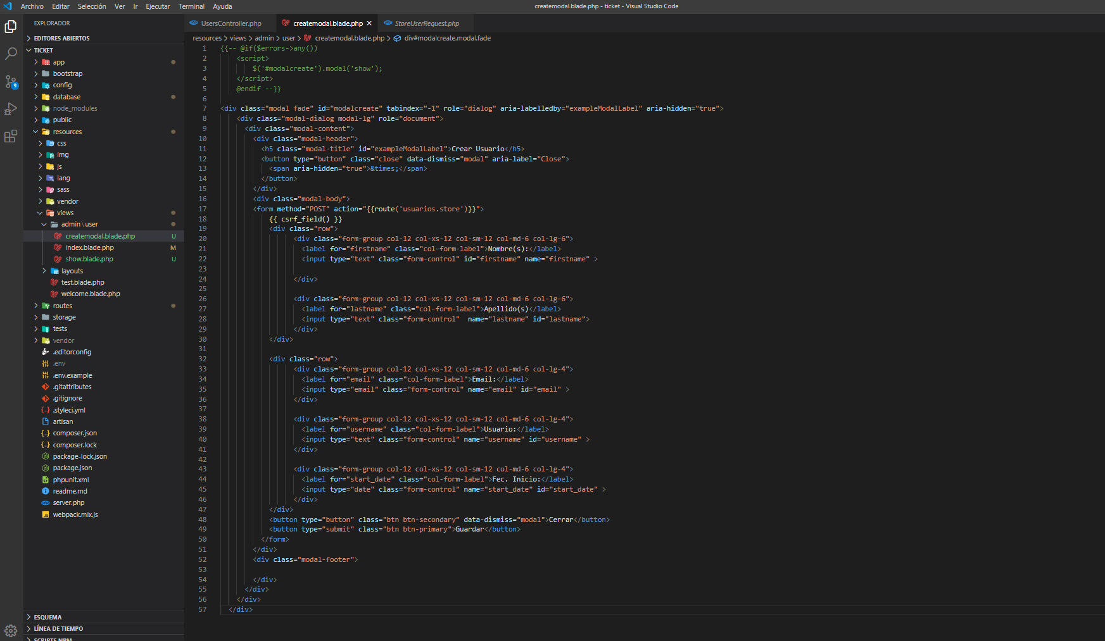
Task: Click the .gitignore git icon
Action: pyautogui.click(x=46, y=399)
